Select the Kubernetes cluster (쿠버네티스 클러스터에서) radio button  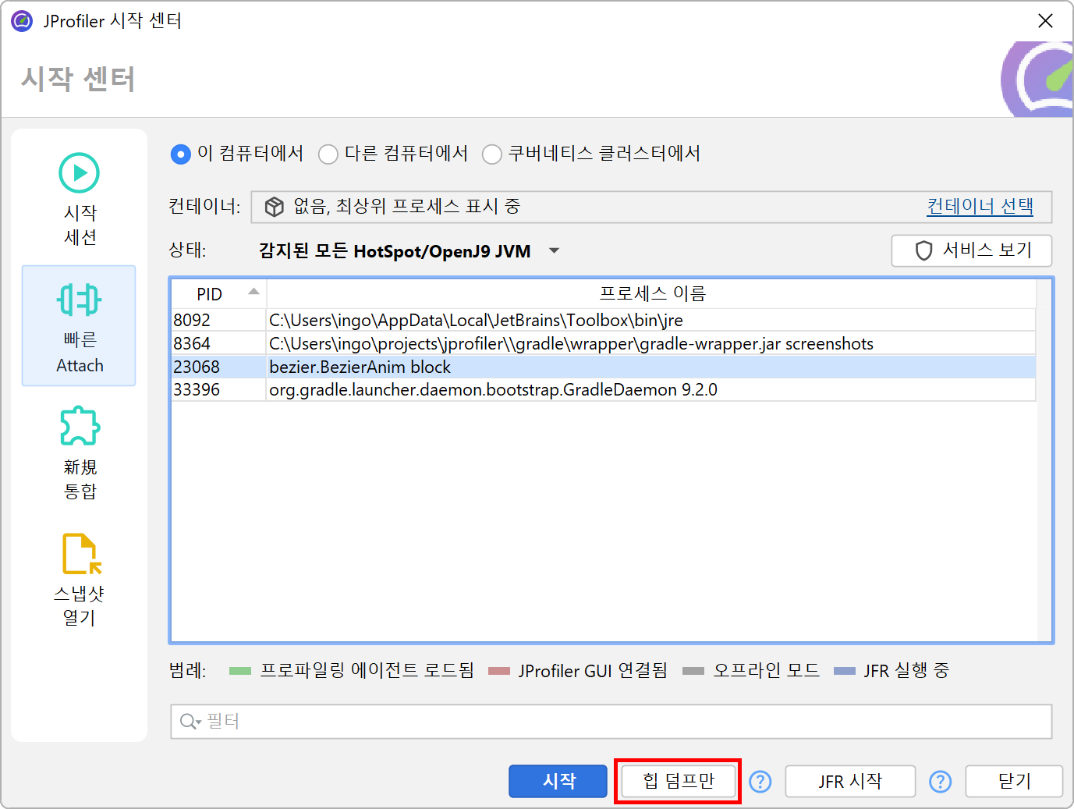click(x=492, y=154)
